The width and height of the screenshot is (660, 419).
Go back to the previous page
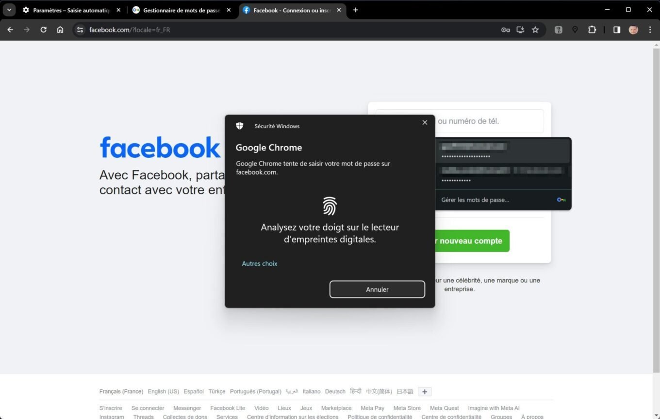[10, 30]
